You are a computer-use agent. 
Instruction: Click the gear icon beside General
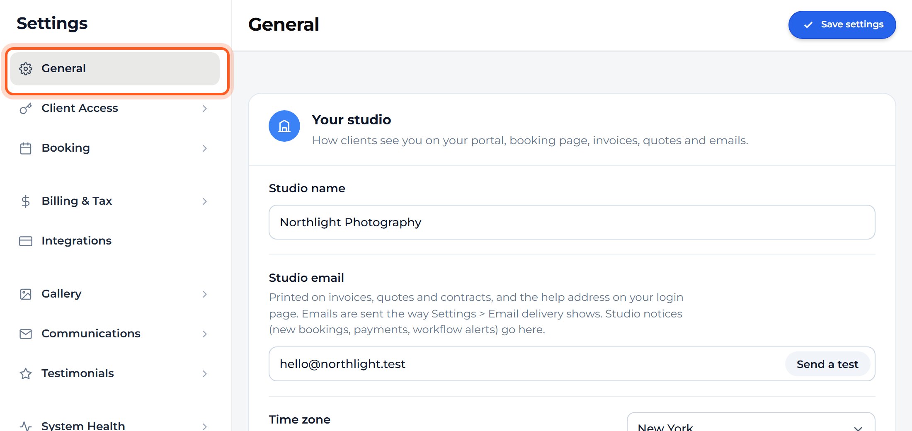tap(26, 69)
